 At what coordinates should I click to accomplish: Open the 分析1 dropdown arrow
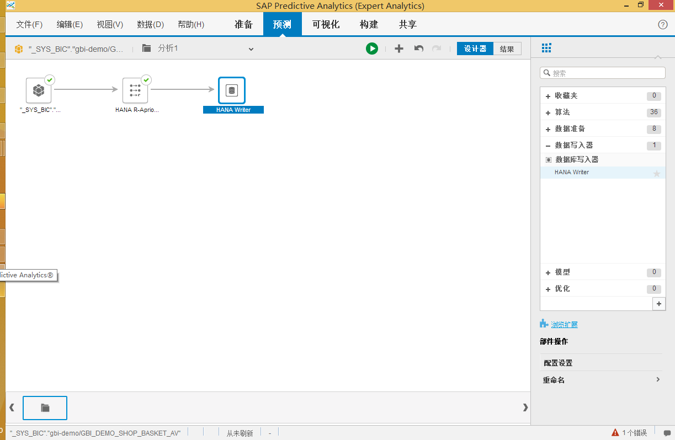coord(251,49)
